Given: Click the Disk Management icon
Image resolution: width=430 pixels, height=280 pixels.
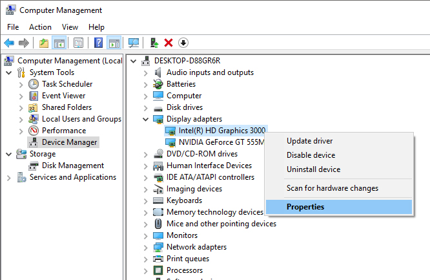Looking at the screenshot, I should click(x=34, y=166).
